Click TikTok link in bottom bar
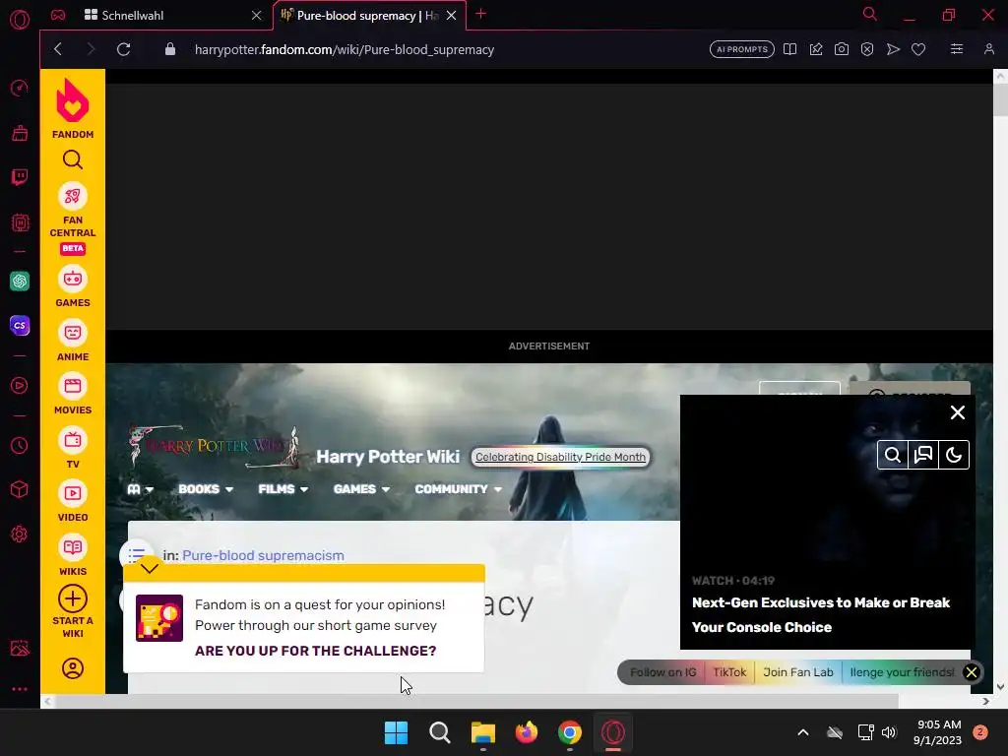 tap(729, 672)
